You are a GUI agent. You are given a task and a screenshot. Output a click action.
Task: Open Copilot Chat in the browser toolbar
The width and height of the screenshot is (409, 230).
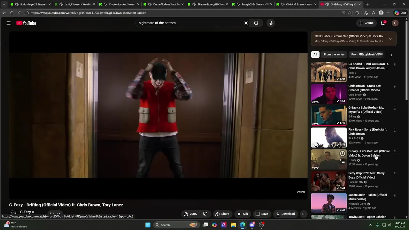[x=400, y=13]
